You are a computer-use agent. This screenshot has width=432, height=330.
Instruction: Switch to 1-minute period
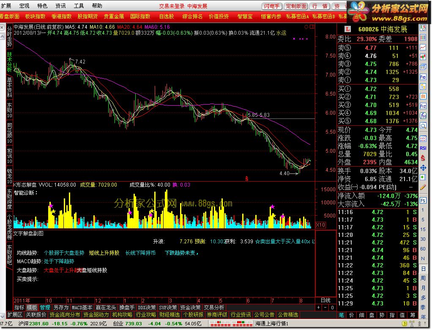tap(423, 210)
